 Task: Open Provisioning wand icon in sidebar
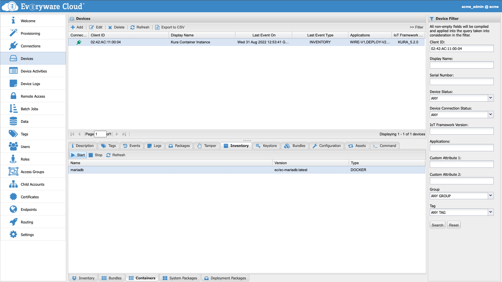tap(13, 33)
